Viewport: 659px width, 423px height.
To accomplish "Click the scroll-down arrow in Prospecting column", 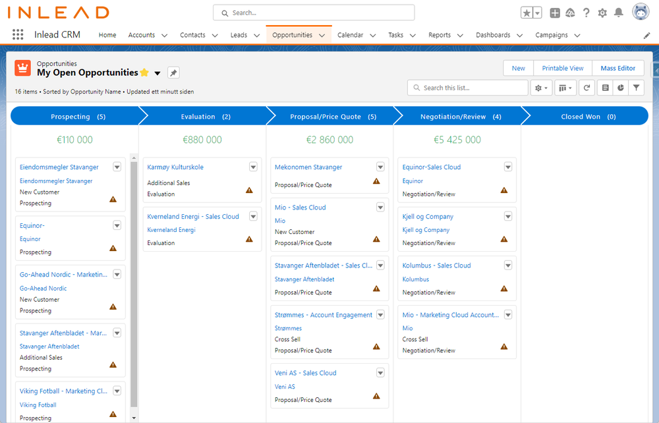I will 134,418.
